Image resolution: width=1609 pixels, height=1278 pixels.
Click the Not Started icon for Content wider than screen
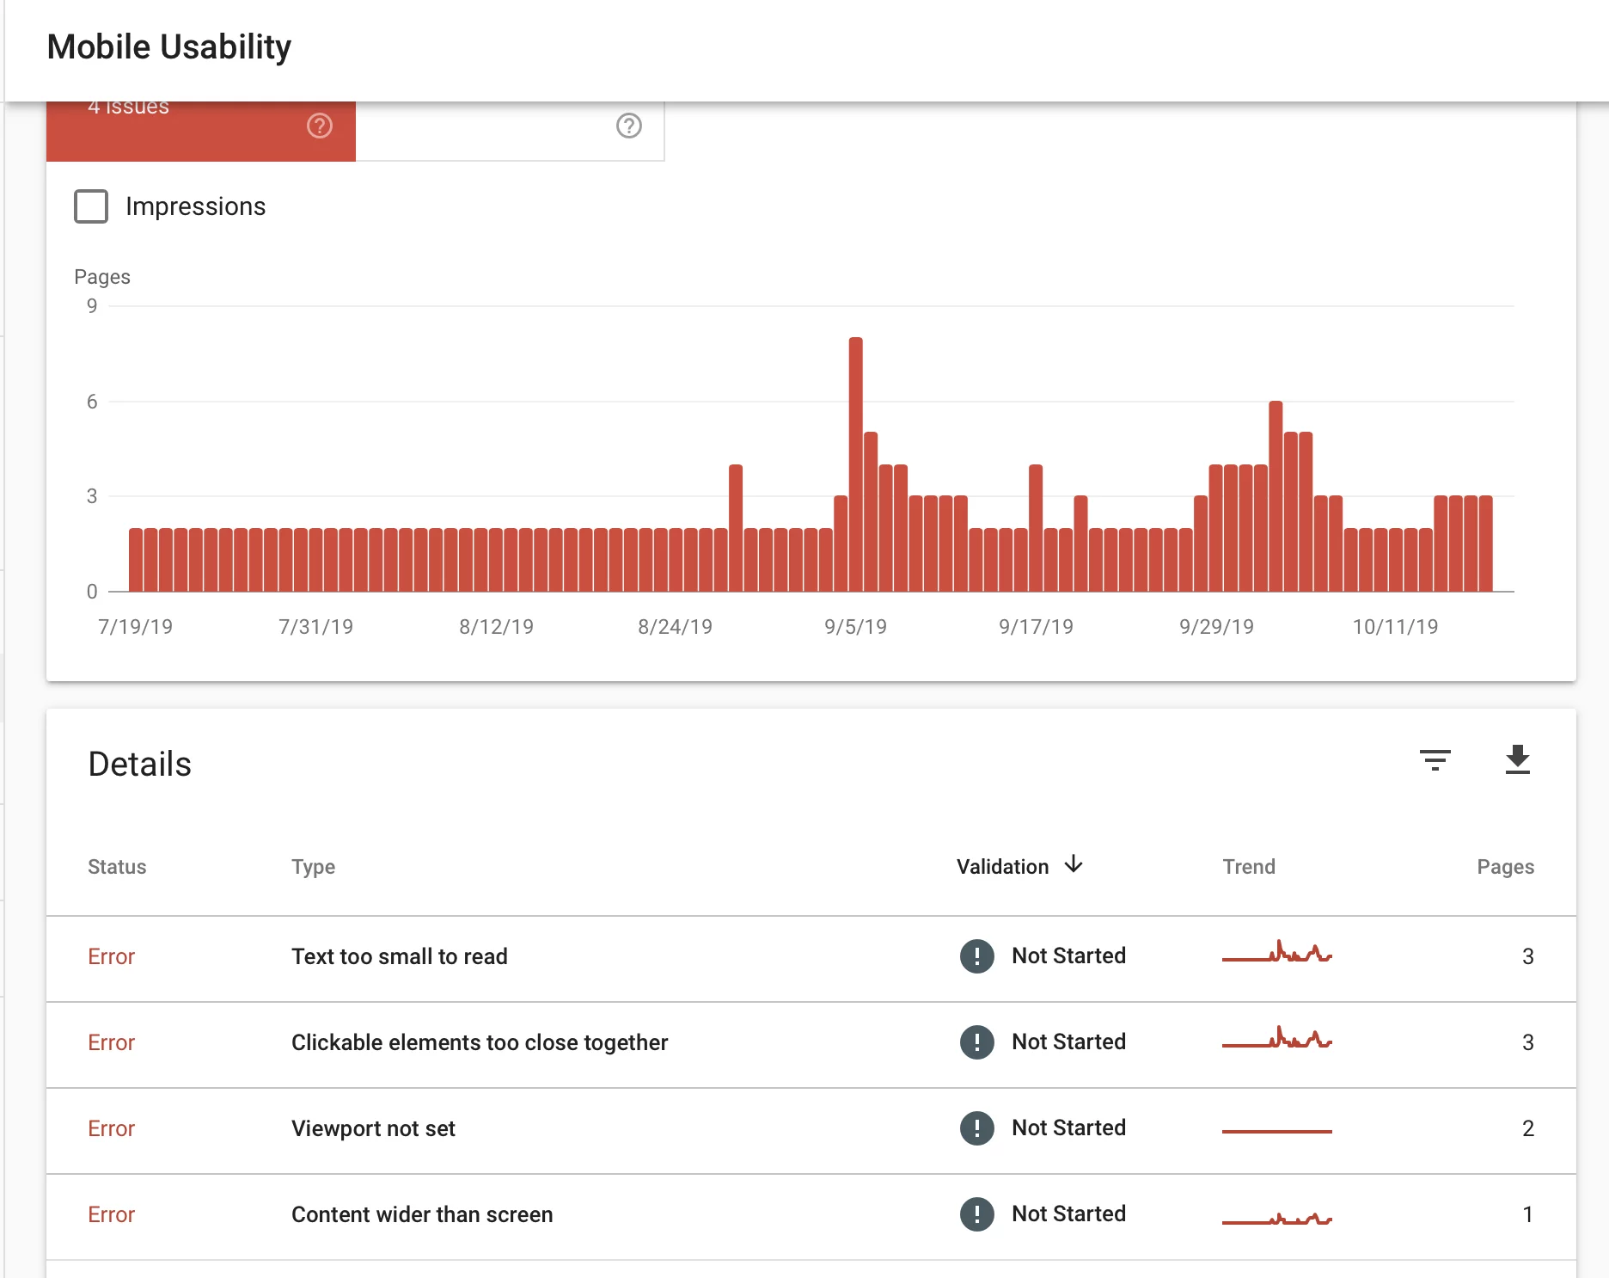[x=976, y=1214]
